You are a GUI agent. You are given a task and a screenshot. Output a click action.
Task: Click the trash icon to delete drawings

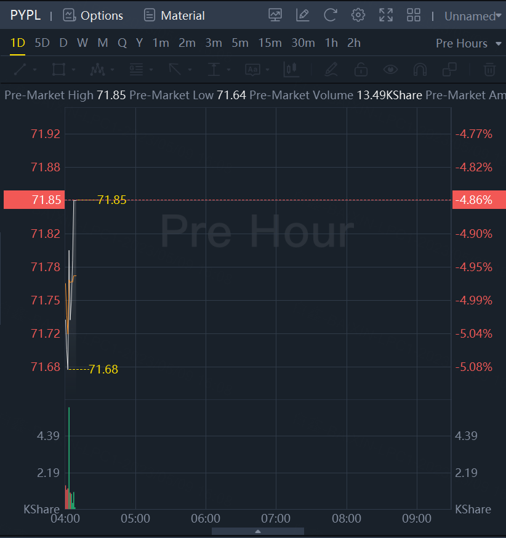pyautogui.click(x=489, y=69)
